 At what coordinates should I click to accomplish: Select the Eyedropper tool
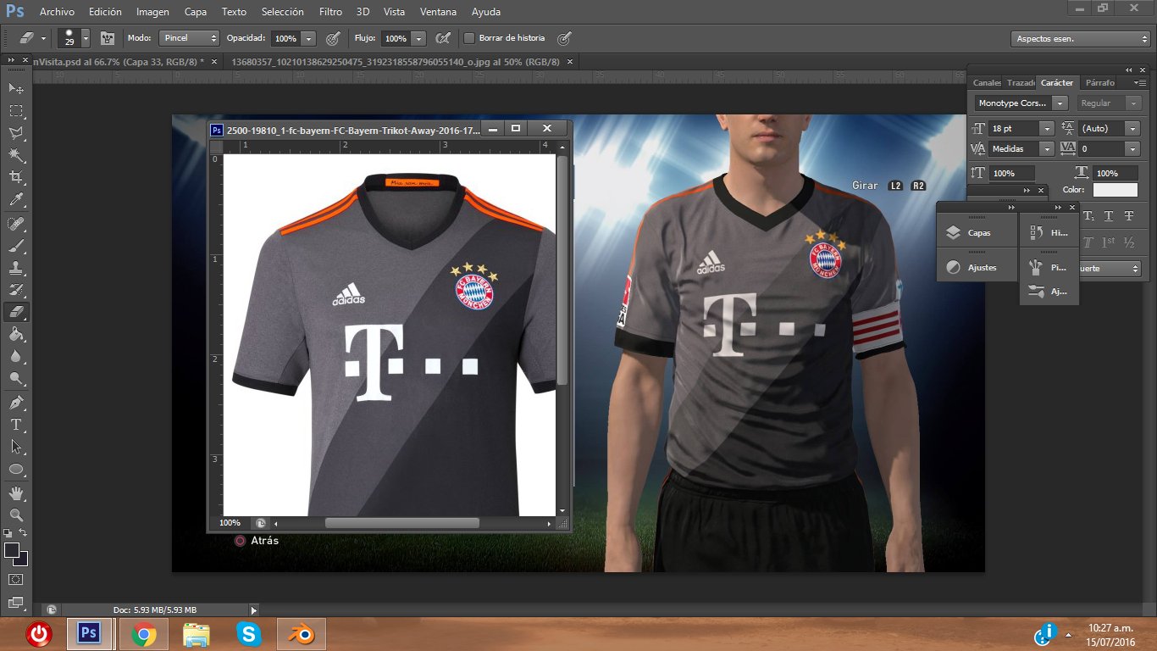pos(16,200)
